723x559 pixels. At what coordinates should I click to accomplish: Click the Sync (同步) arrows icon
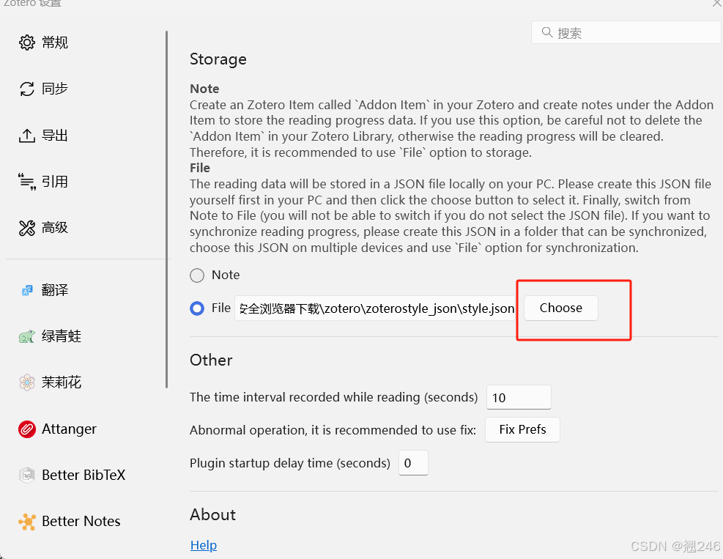27,89
